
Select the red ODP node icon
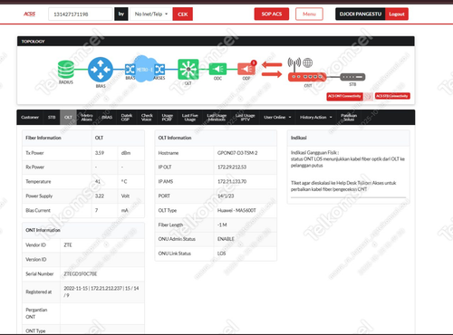(x=246, y=69)
